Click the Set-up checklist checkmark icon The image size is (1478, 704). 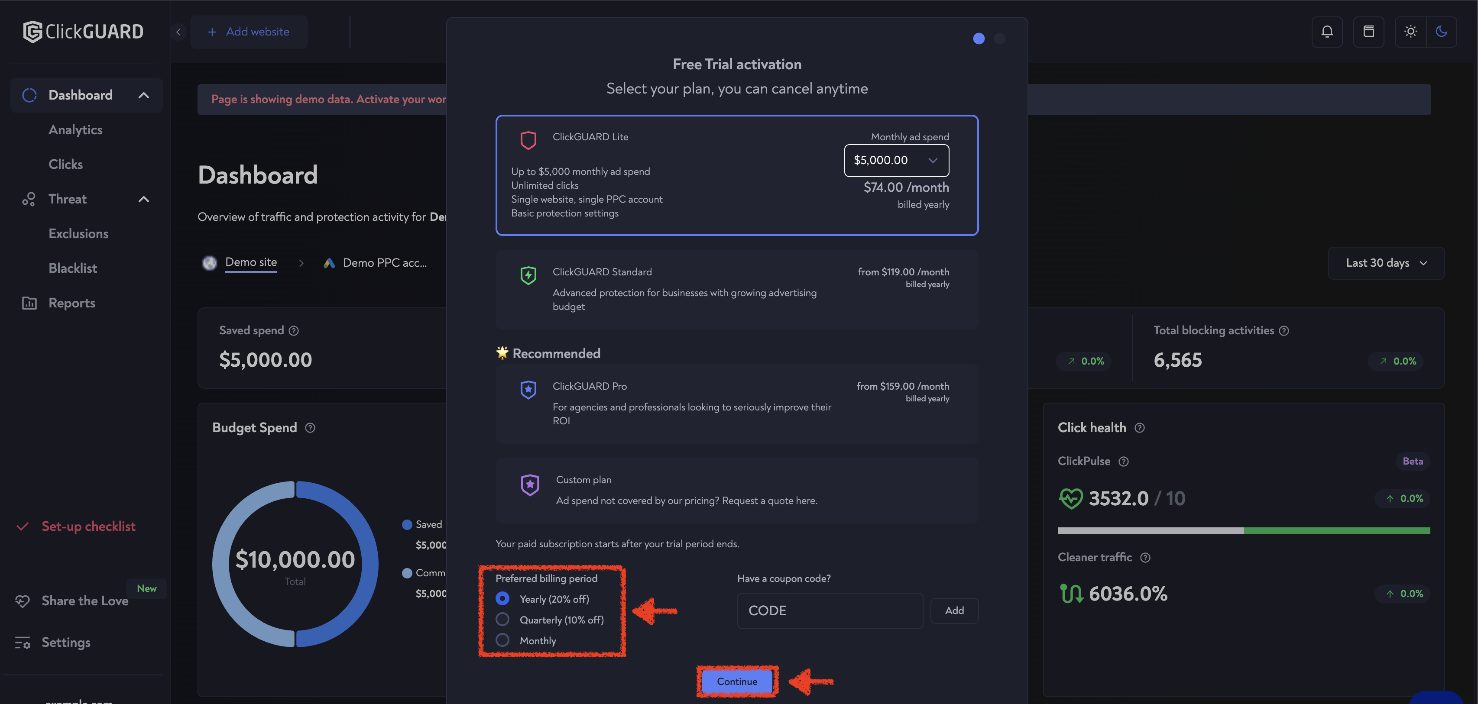click(23, 526)
